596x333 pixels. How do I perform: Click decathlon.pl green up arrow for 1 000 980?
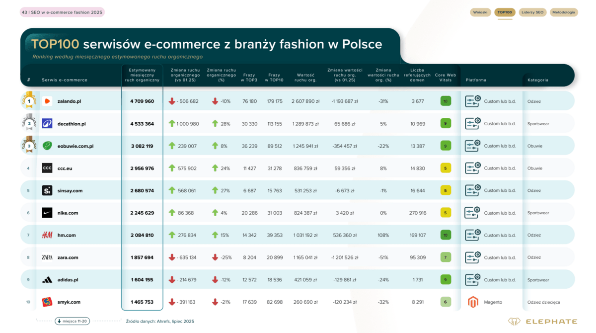pyautogui.click(x=172, y=123)
